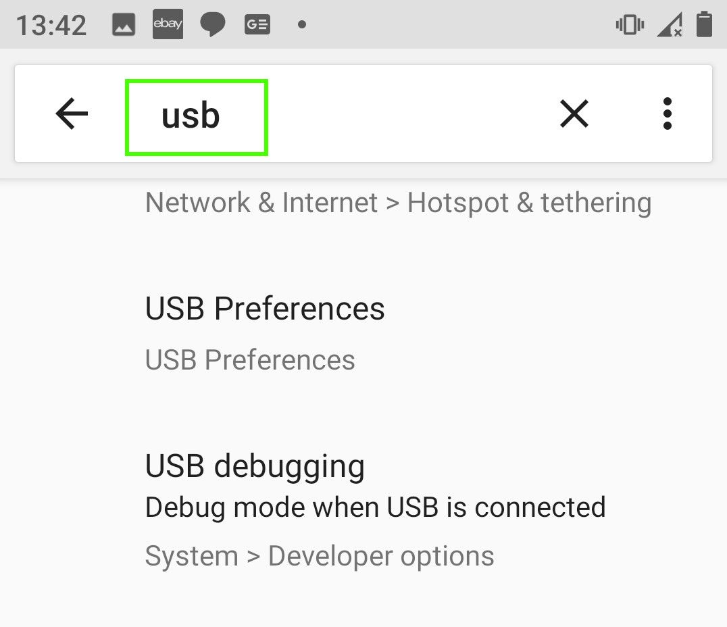This screenshot has height=627, width=727.
Task: Open the three-dot overflow menu
Action: pos(668,114)
